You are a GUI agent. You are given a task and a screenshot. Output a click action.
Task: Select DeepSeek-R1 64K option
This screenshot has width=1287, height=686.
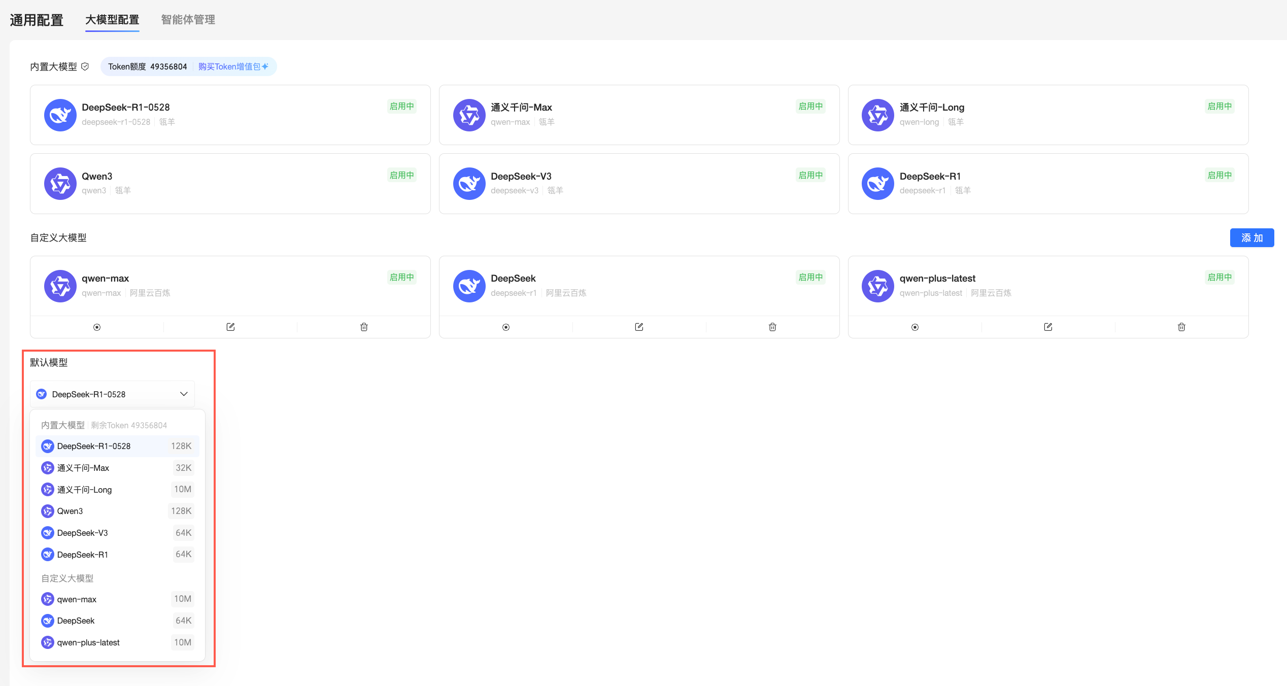click(117, 555)
